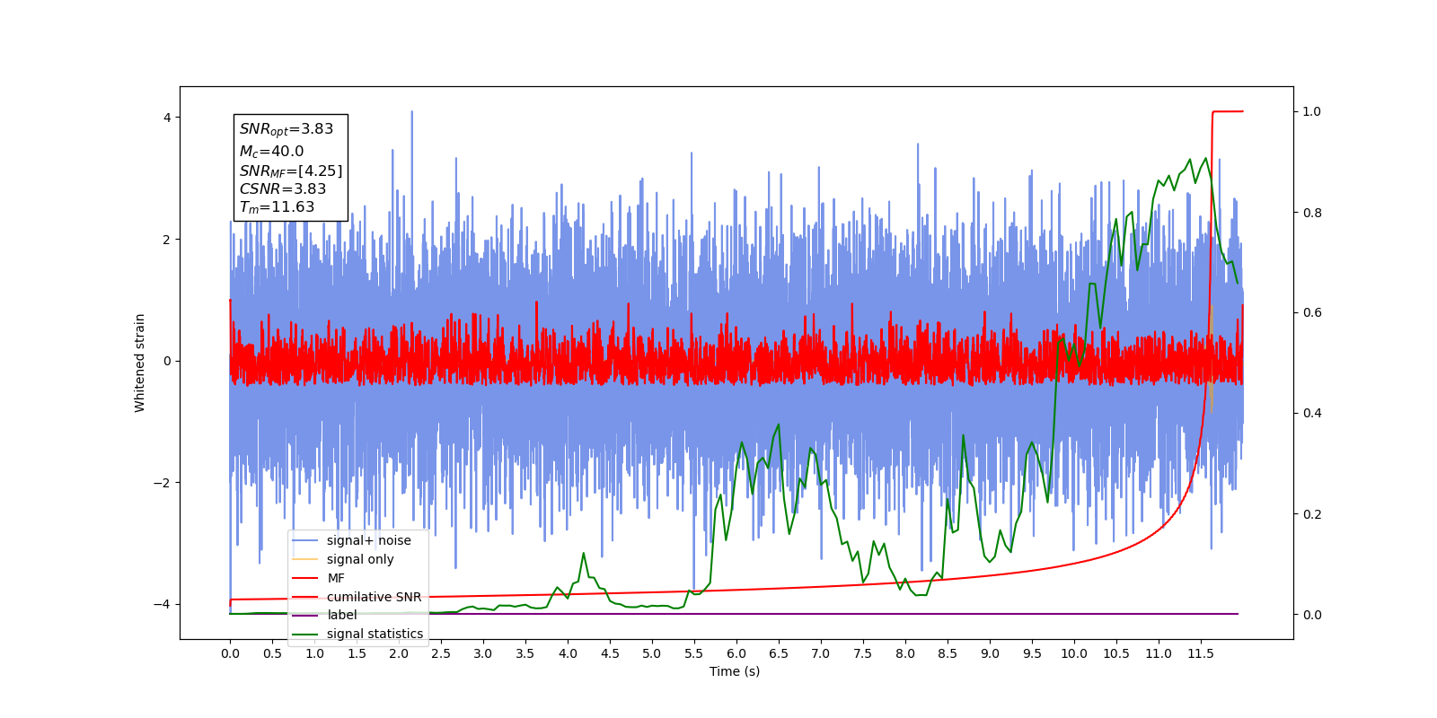Select the purple line swatch beside 'label'
This screenshot has width=1437, height=718.
[x=305, y=616]
